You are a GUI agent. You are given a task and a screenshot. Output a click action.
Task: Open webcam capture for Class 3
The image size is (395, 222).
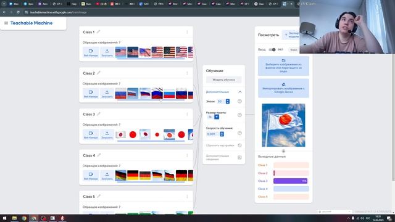(x=91, y=134)
